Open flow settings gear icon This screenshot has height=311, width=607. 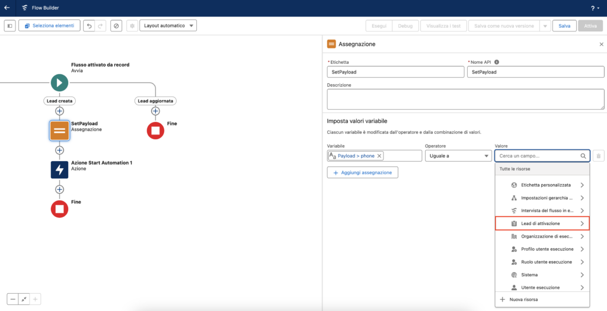coord(132,26)
